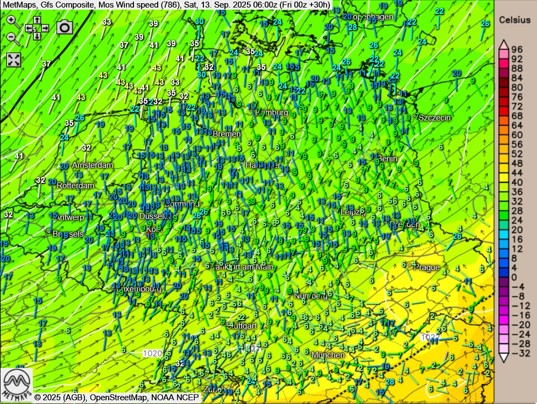Click the 1020 isobar pressure label
Viewport: 537px width, 404px height.
[153, 353]
